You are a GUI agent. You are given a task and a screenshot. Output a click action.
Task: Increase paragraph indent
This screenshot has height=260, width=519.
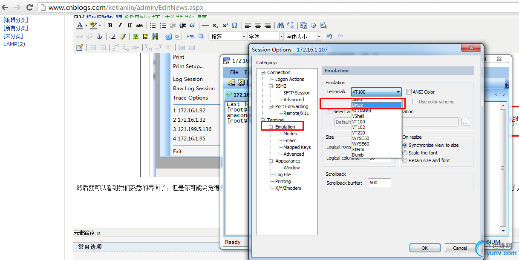(182, 26)
